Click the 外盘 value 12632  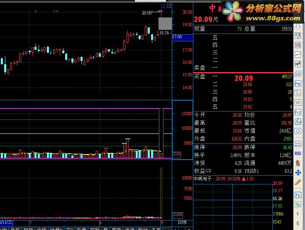(237, 139)
